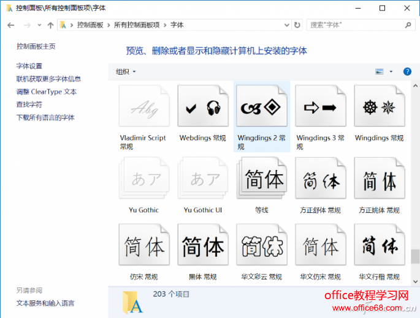Click 字体 breadcrumb in address bar
This screenshot has height=318, width=420.
pos(177,25)
